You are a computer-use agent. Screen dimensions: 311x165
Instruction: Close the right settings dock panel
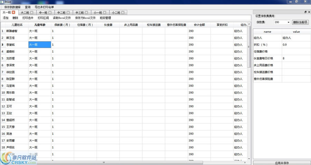pos(309,12)
